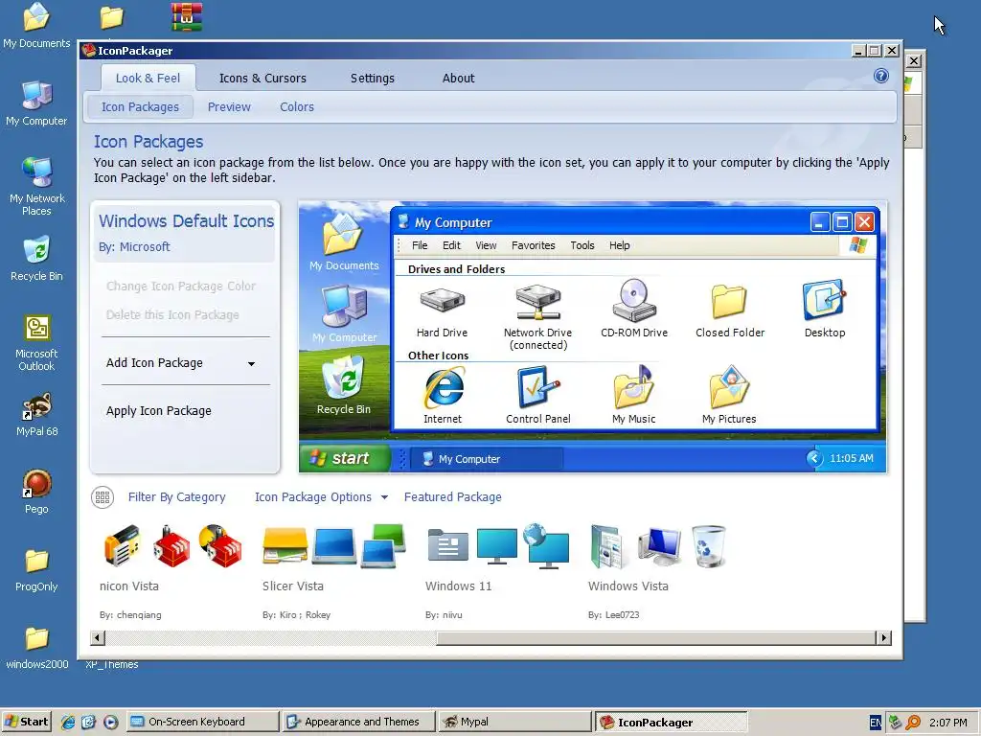
Task: Click the start button in preview
Action: coord(345,458)
